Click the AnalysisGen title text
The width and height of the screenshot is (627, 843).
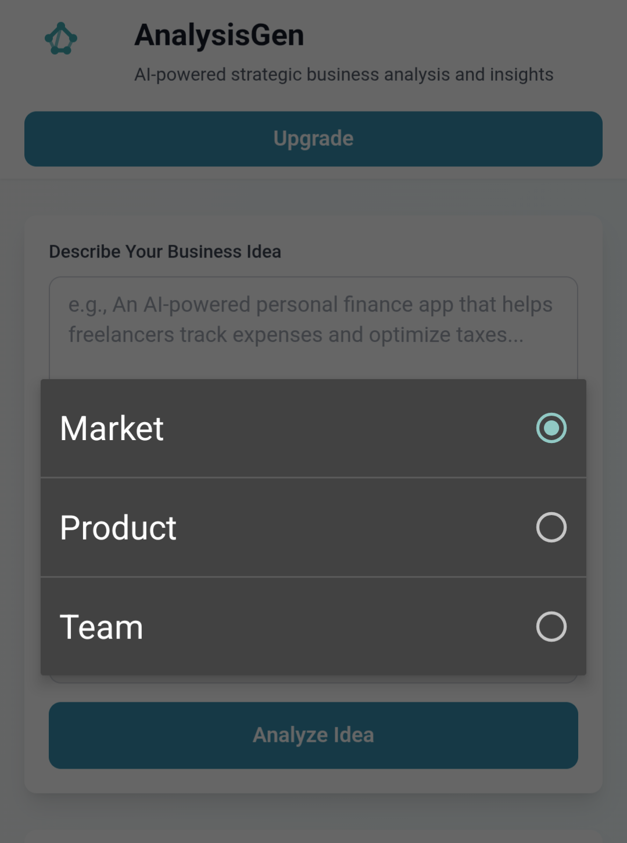220,34
